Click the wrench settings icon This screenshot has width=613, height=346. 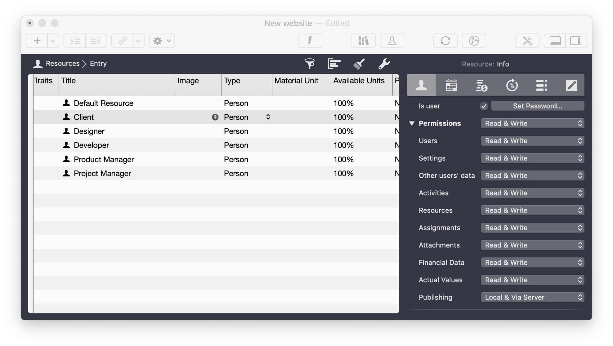tap(384, 64)
